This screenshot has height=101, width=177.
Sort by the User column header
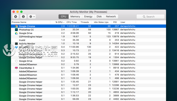click(x=128, y=22)
